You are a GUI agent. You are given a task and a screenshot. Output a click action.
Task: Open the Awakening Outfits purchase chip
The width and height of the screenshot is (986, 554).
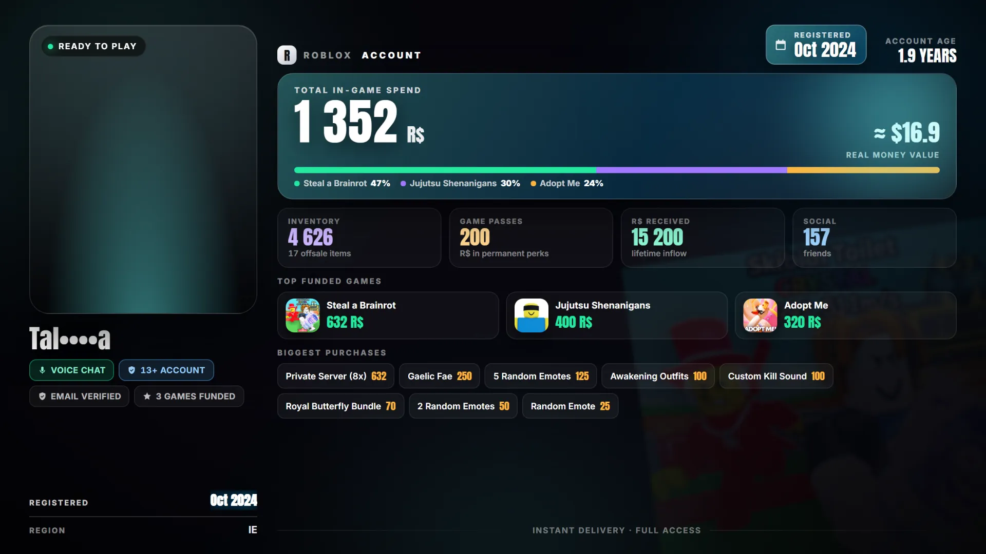tap(658, 377)
